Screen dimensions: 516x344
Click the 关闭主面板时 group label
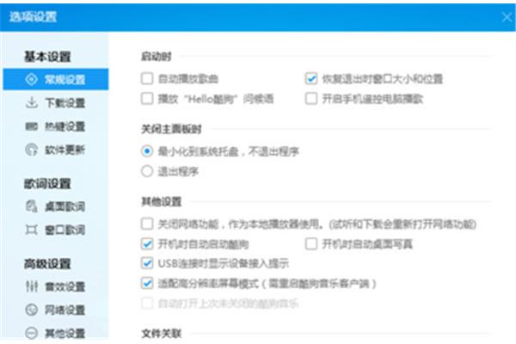pos(171,129)
